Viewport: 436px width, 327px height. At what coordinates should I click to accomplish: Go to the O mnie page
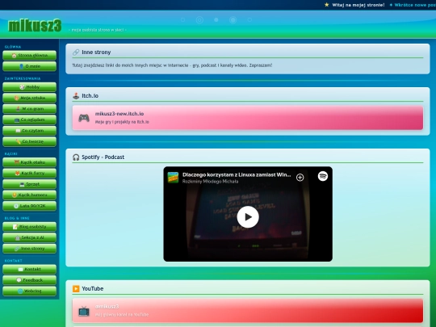coord(29,66)
